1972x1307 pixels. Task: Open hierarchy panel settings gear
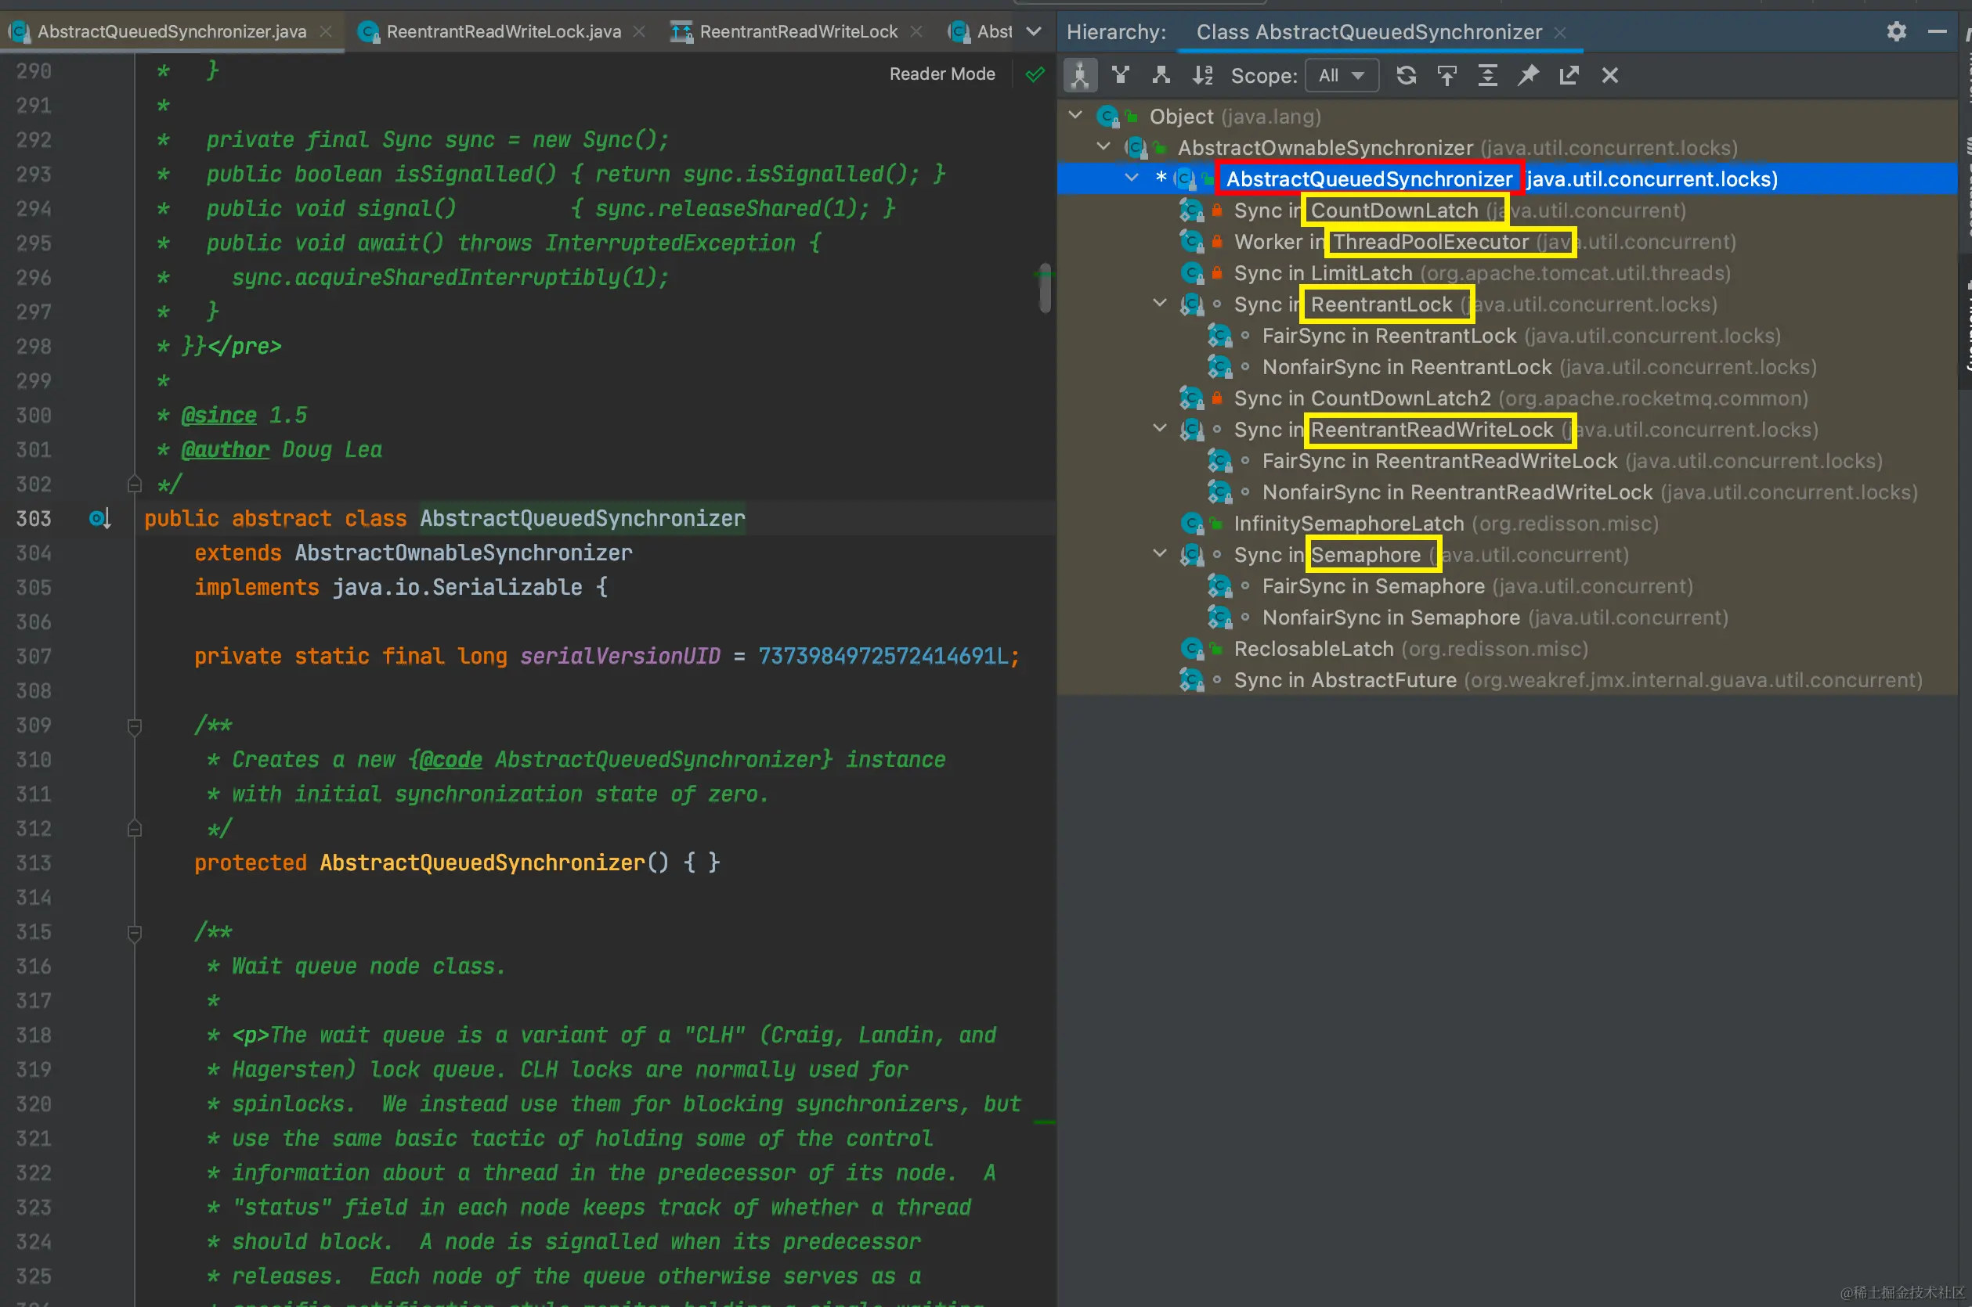[1896, 31]
